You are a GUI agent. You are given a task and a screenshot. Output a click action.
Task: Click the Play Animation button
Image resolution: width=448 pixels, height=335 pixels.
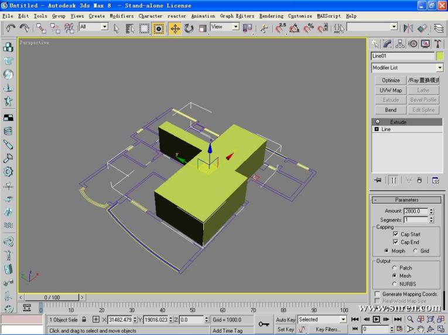377,319
